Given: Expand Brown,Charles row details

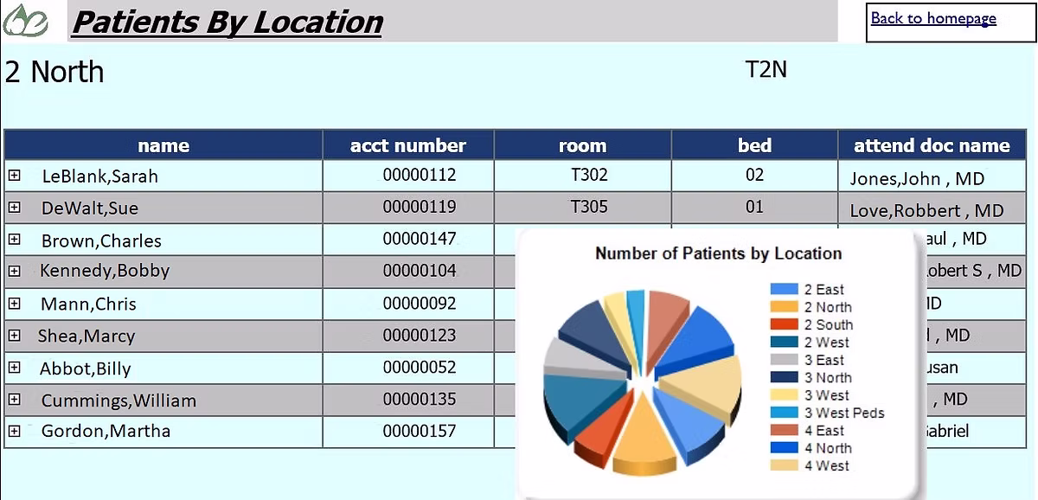Looking at the screenshot, I should (x=14, y=240).
